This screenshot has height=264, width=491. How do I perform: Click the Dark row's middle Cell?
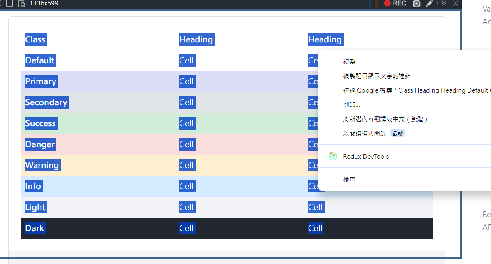click(x=187, y=228)
